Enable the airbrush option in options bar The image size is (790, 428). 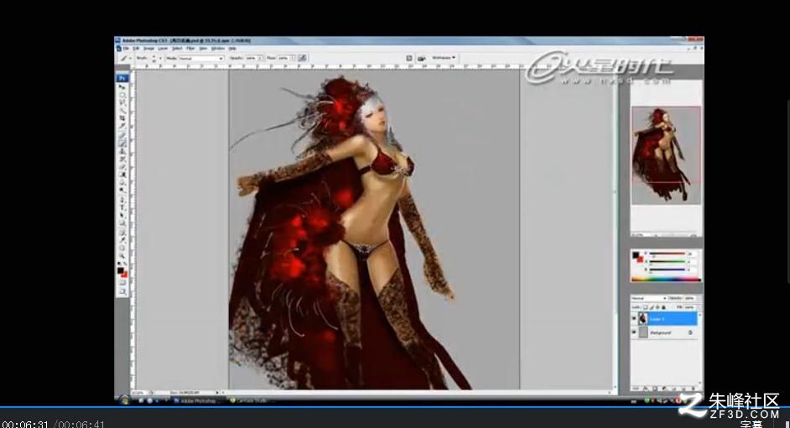(302, 58)
